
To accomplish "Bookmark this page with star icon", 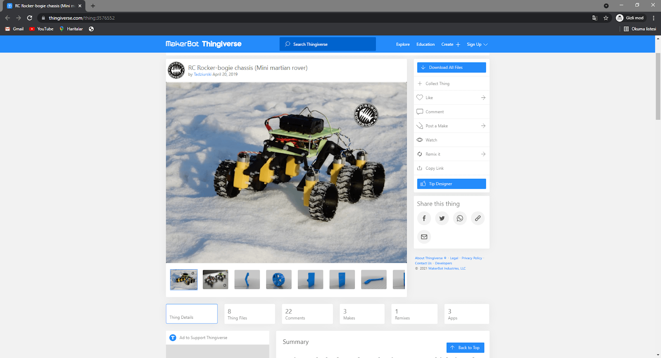I will [606, 18].
